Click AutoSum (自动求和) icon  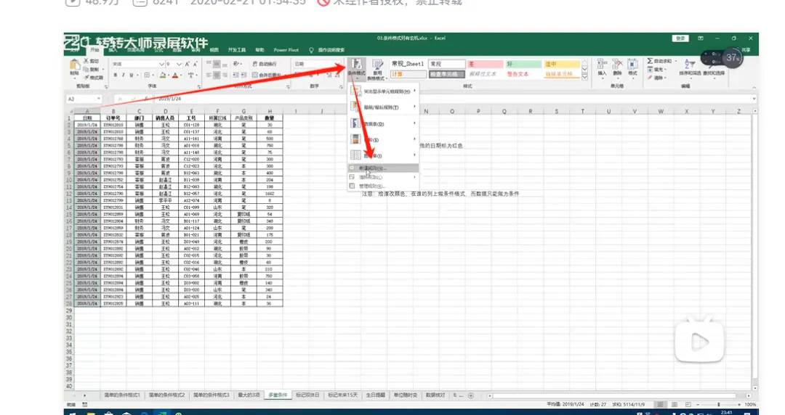[x=651, y=60]
